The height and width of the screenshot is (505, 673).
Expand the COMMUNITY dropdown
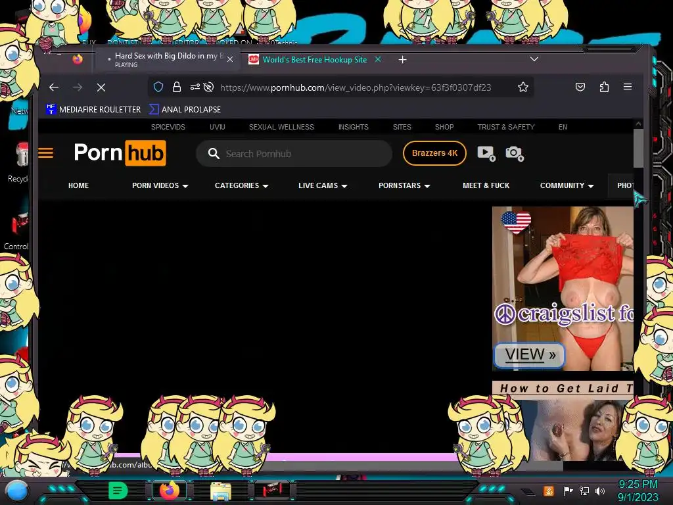point(567,185)
